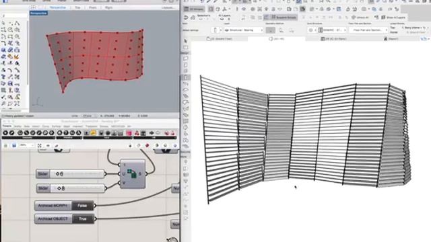
Task: Select the slanted column geometry method
Action: tap(281, 30)
